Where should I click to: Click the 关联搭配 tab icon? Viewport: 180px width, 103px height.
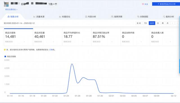138,17
